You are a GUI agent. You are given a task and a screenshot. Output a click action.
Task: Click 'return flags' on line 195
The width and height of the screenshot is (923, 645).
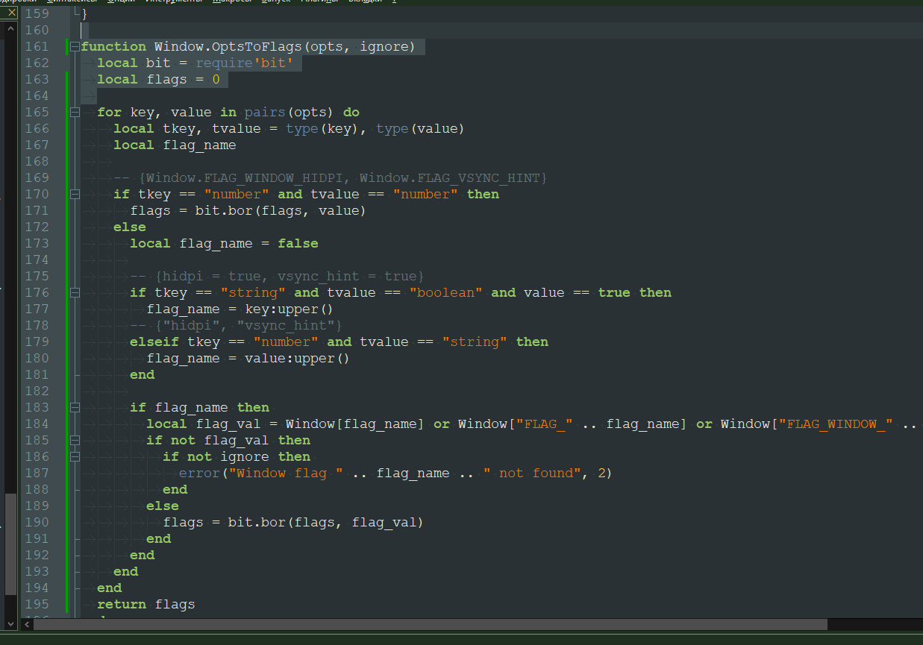[146, 604]
